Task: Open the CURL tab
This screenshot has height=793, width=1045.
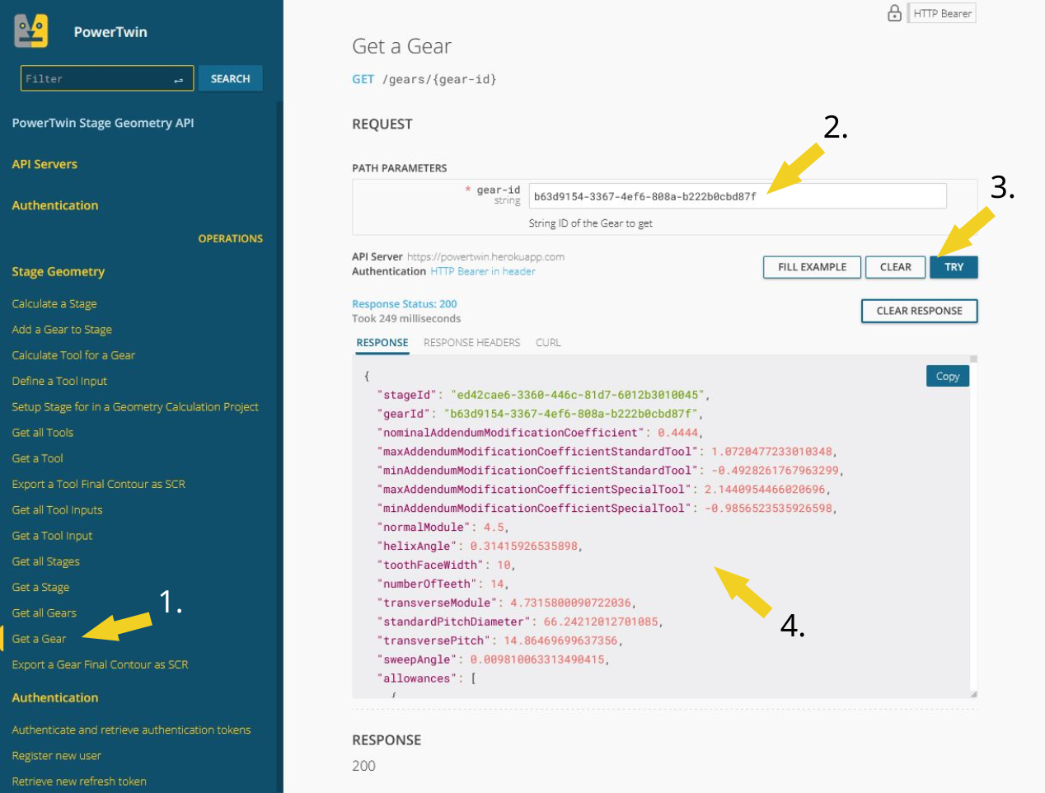Action: [548, 343]
